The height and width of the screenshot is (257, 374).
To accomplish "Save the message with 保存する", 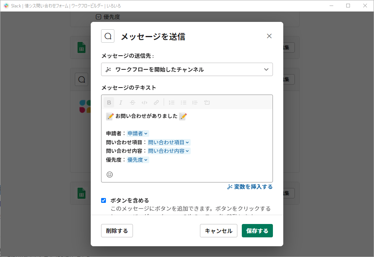I will [x=257, y=230].
